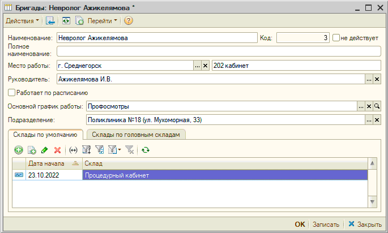Switch to 'Склады по головным складам' tab

(x=136, y=135)
